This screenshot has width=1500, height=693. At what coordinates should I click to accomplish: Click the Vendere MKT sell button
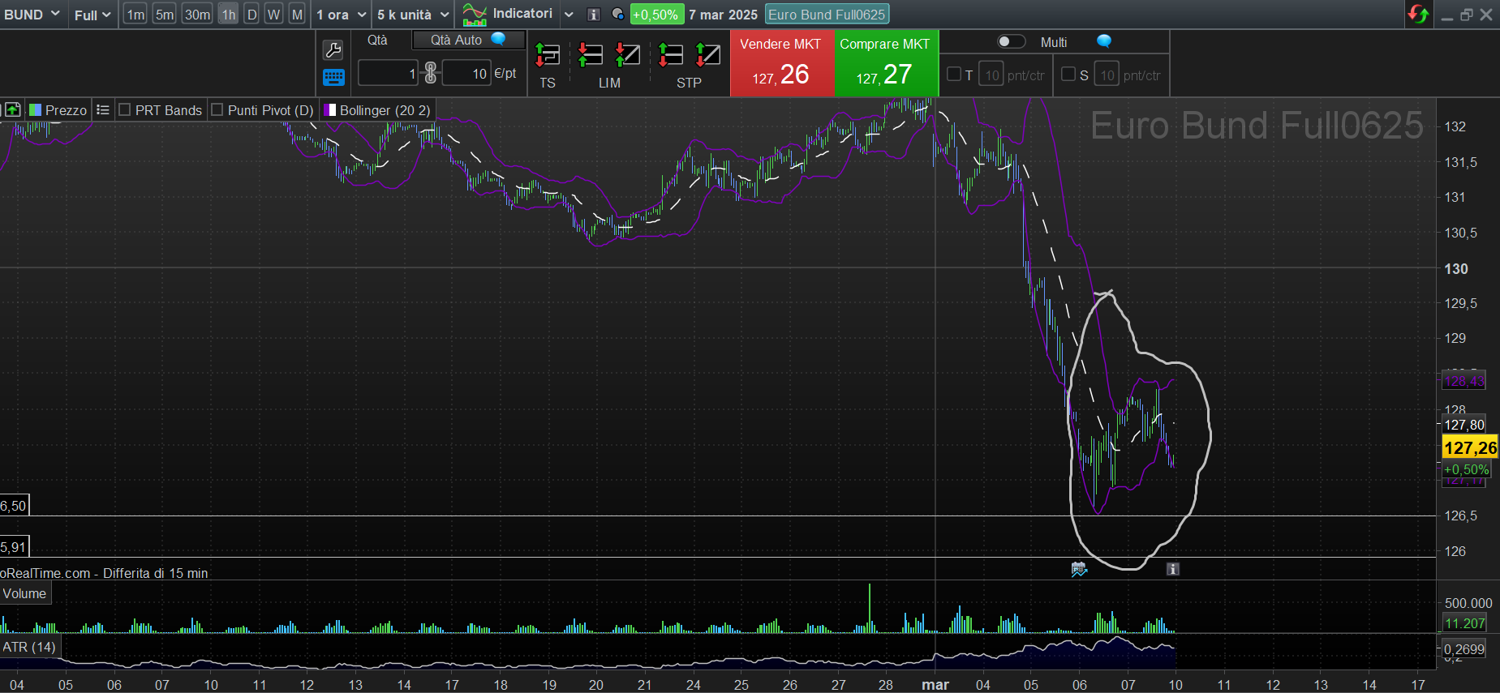click(781, 63)
